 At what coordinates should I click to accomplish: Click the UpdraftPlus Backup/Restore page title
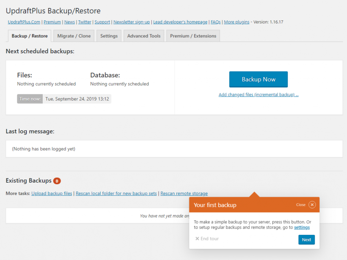point(53,11)
